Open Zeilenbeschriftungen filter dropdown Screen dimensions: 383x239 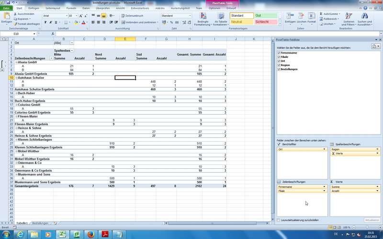click(x=51, y=58)
